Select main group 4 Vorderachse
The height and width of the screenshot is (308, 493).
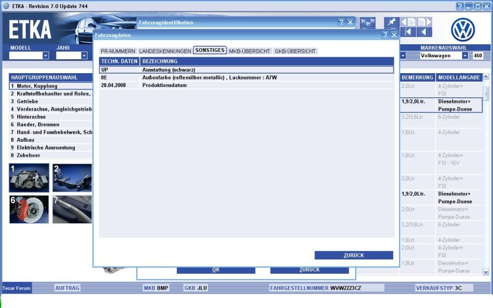(51, 109)
